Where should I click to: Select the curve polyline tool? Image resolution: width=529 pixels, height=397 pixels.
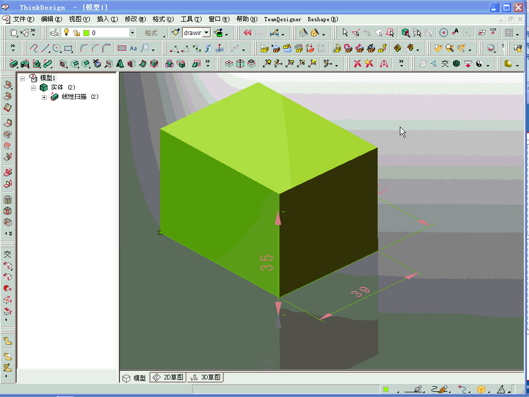34,48
